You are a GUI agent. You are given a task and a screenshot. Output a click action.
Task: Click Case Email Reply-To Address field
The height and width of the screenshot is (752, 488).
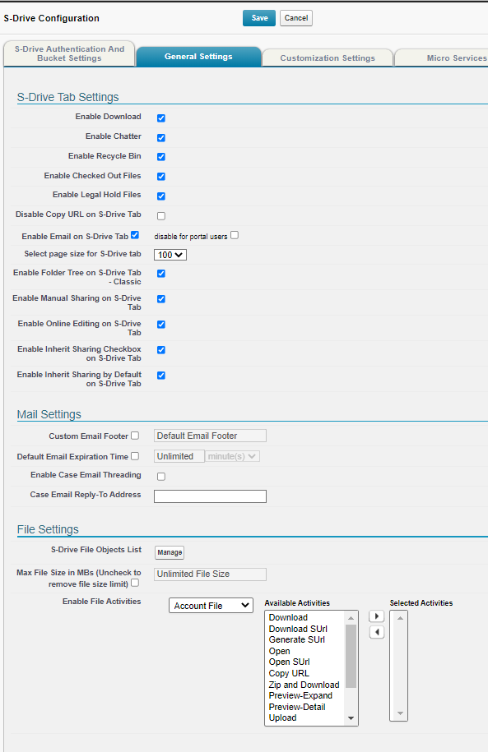point(210,496)
